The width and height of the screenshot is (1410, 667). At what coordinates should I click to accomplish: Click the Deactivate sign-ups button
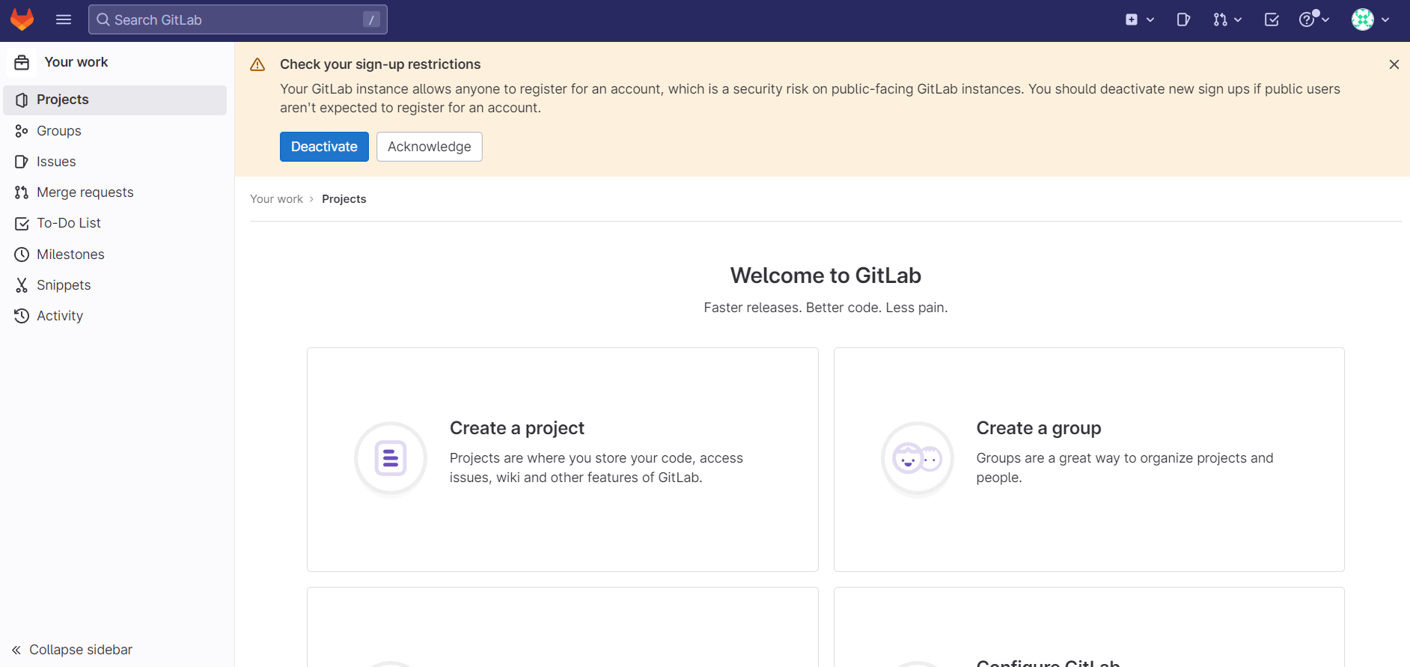coord(324,147)
